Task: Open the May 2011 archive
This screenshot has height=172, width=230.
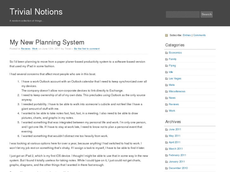Action: (175, 136)
